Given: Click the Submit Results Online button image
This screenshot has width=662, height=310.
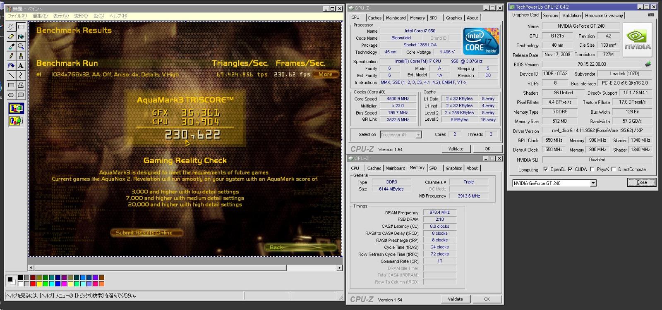Looking at the screenshot, I should pyautogui.click(x=146, y=233).
